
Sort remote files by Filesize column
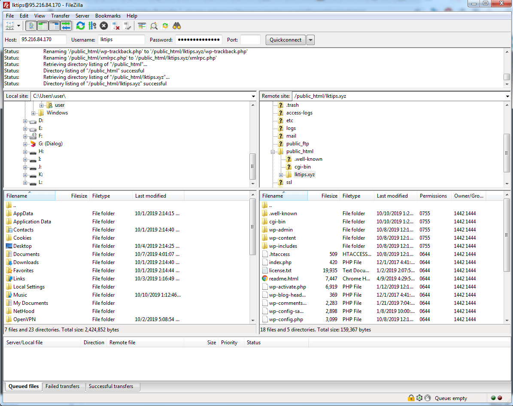(324, 196)
